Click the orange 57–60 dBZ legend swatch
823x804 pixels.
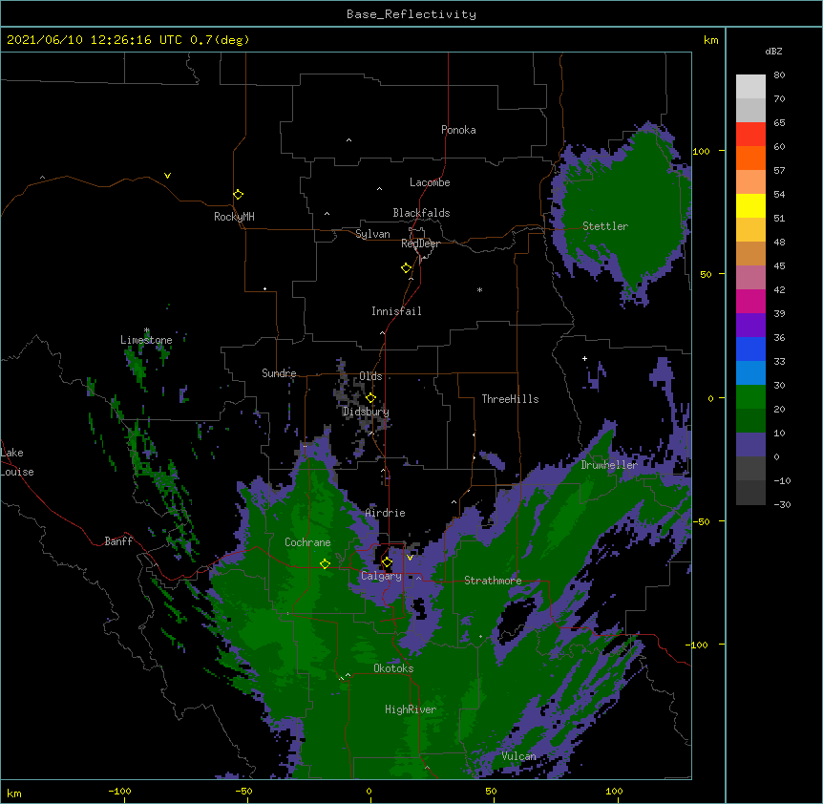coord(750,158)
